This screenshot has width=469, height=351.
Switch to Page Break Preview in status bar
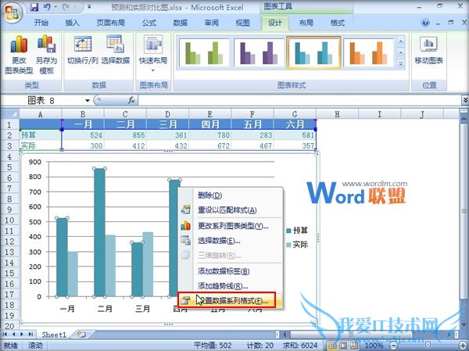[x=353, y=346]
